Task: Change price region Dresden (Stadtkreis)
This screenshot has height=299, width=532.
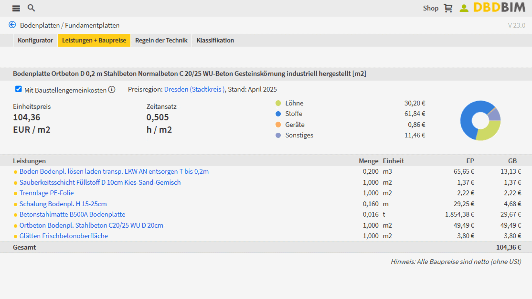Action: pos(194,89)
